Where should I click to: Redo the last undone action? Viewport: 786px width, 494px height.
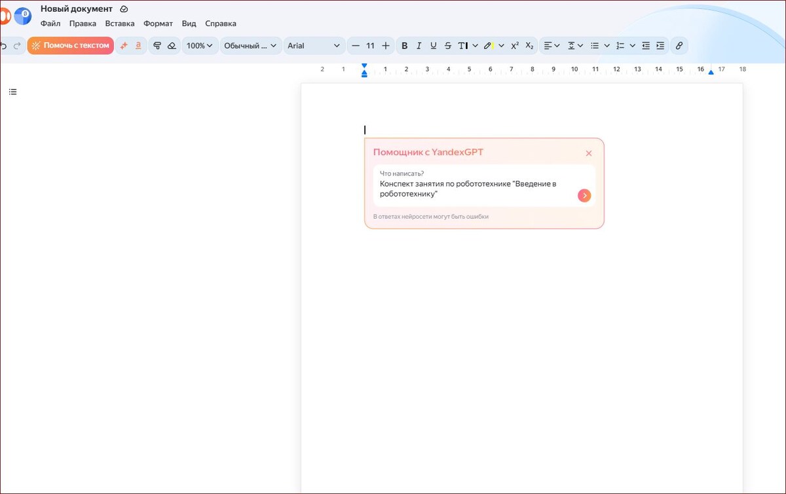[17, 46]
